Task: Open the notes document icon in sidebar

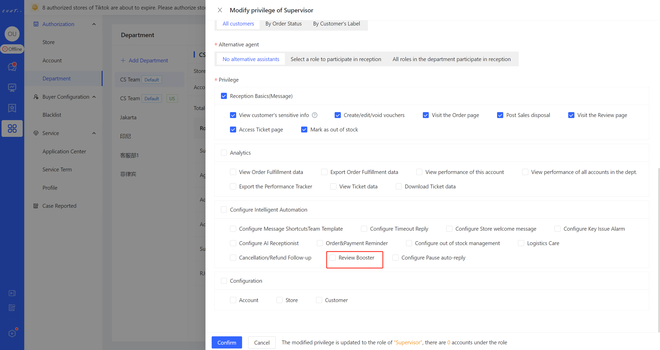Action: [x=12, y=307]
